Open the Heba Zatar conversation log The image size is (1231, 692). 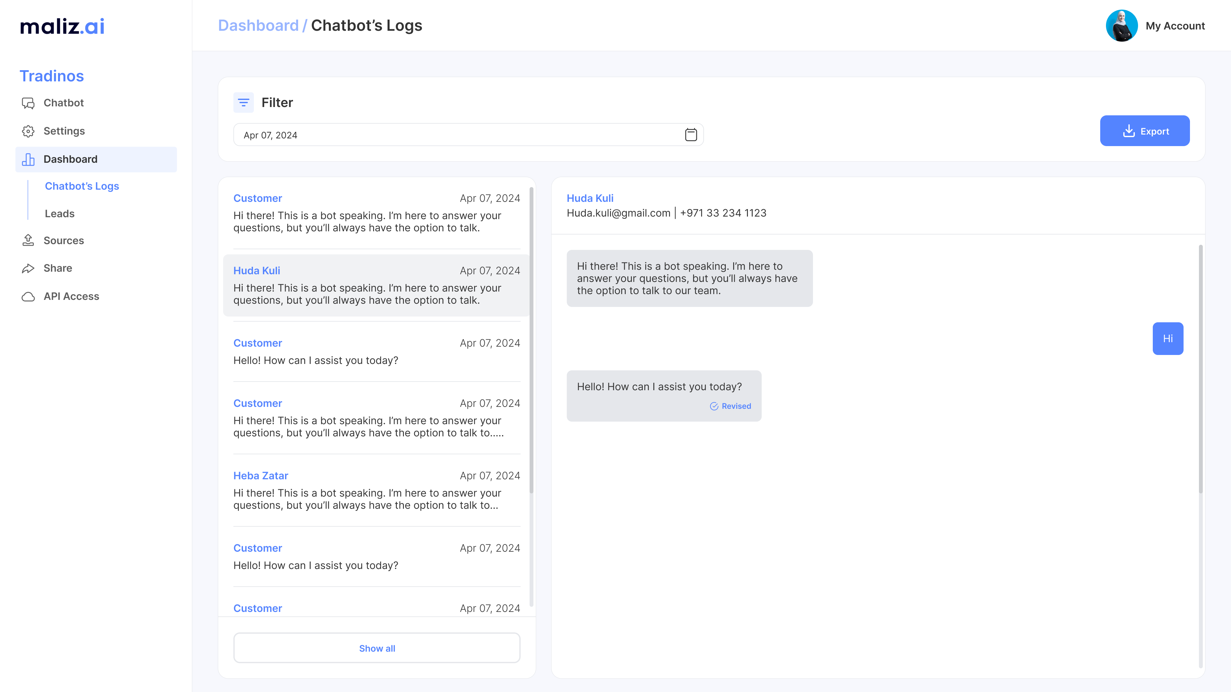376,490
